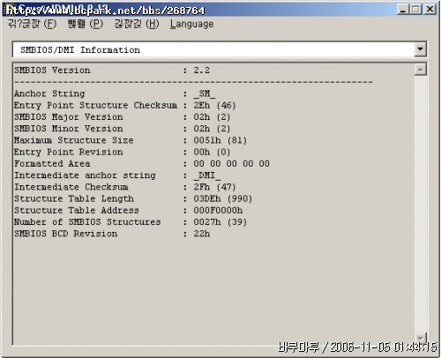Select the SMBIOS Minor Version row
The height and width of the screenshot is (358, 441).
[x=123, y=129]
